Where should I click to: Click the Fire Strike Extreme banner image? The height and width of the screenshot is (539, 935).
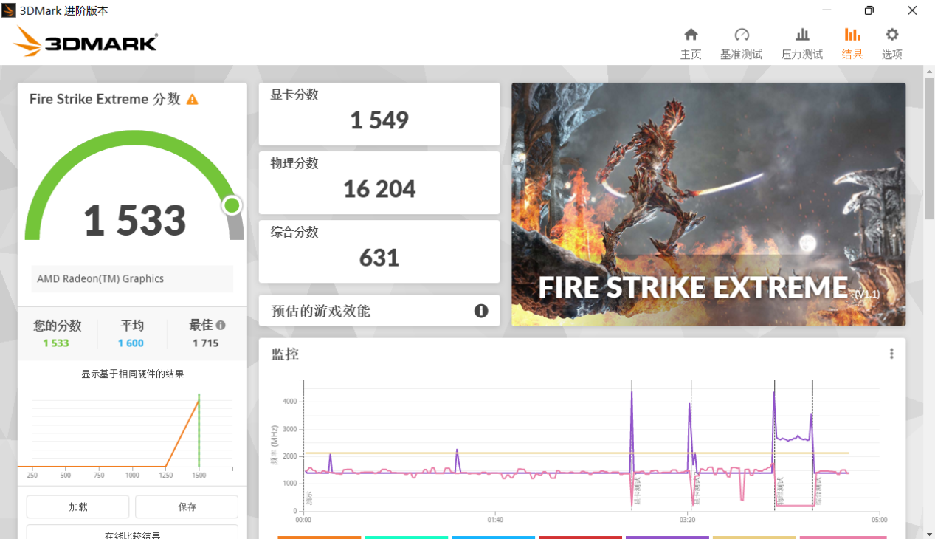708,205
